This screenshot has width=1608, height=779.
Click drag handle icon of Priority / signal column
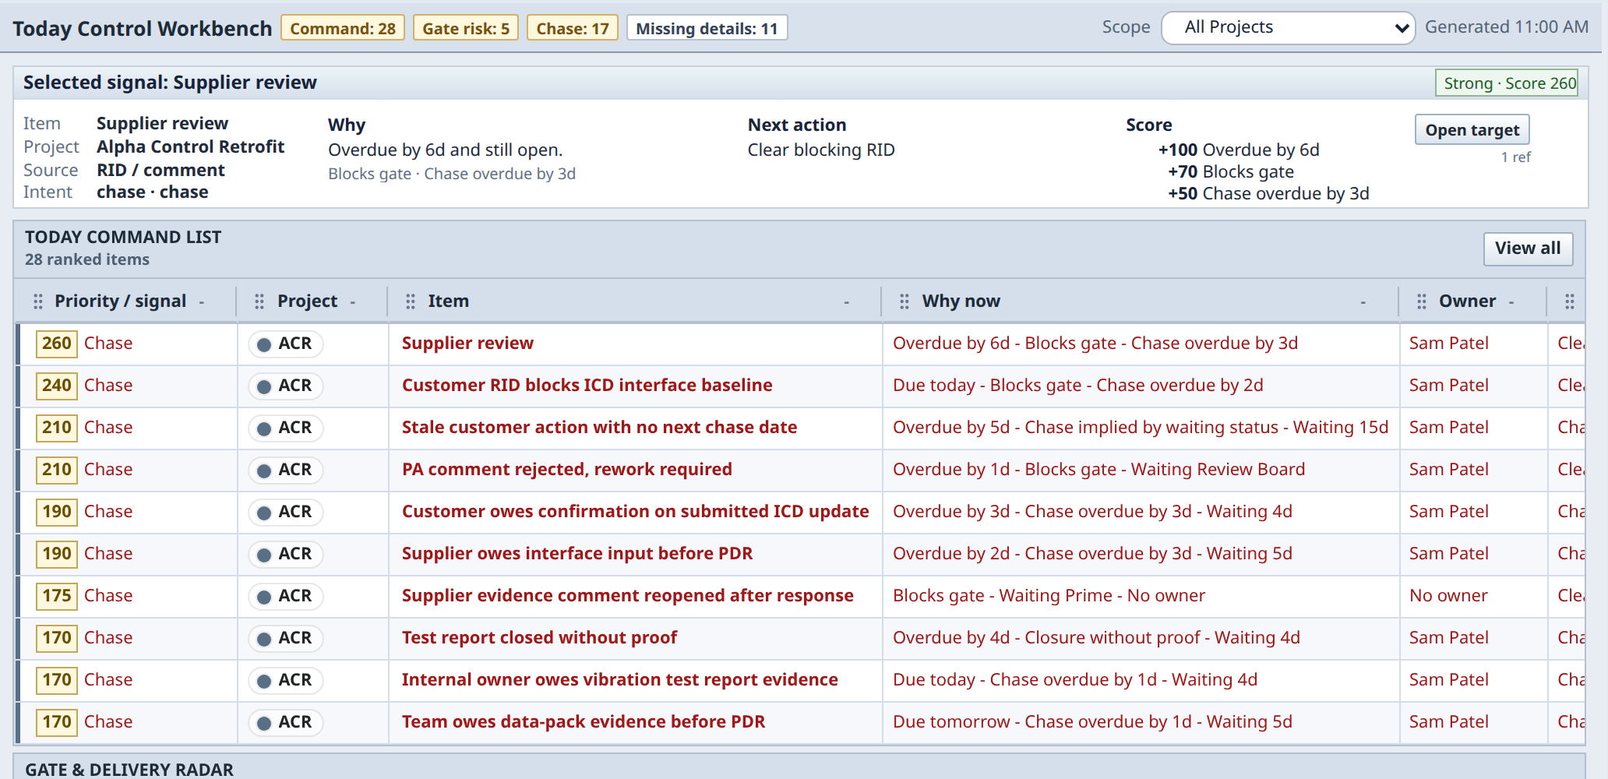click(x=37, y=301)
